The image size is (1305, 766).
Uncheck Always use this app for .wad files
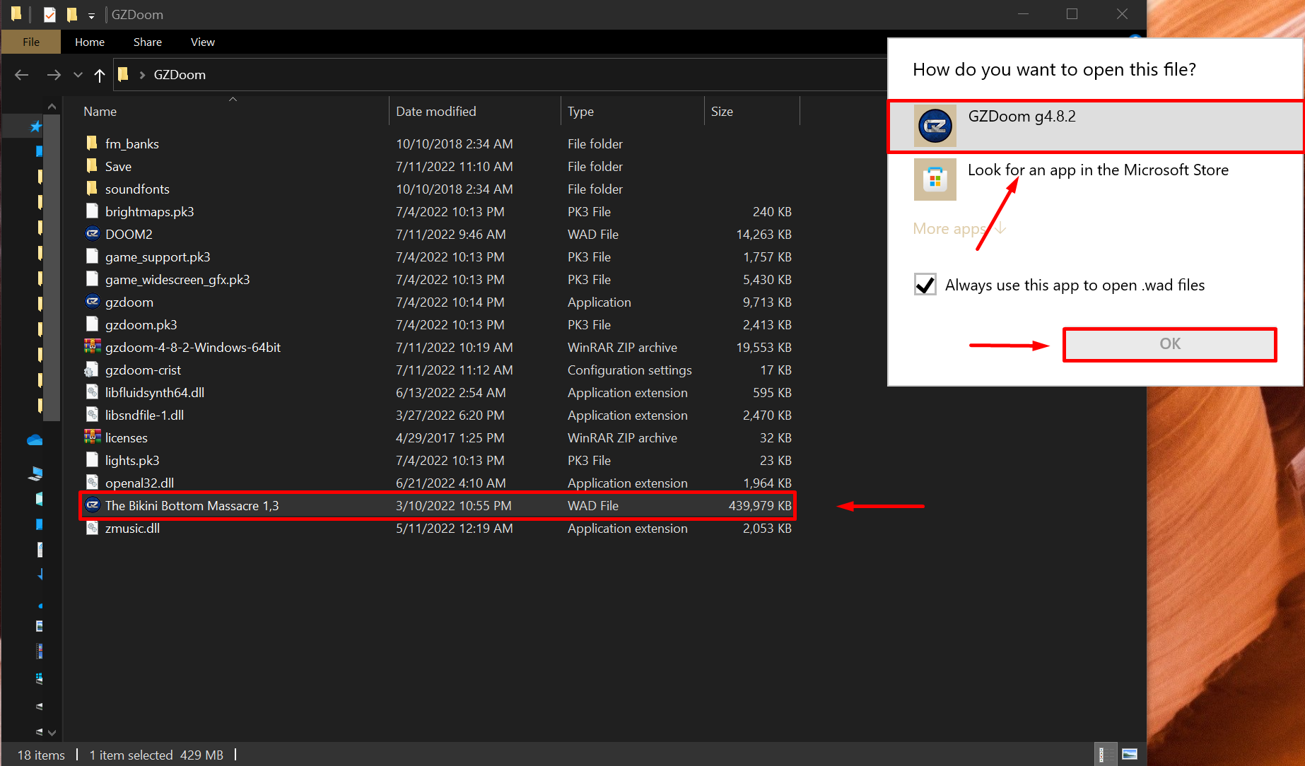925,285
